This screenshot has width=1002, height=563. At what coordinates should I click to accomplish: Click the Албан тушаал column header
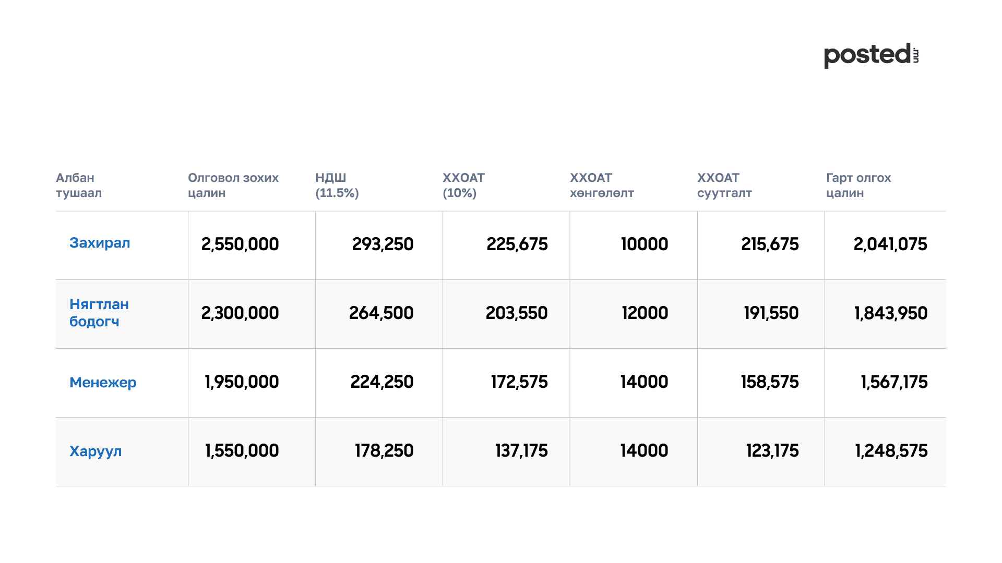[79, 185]
